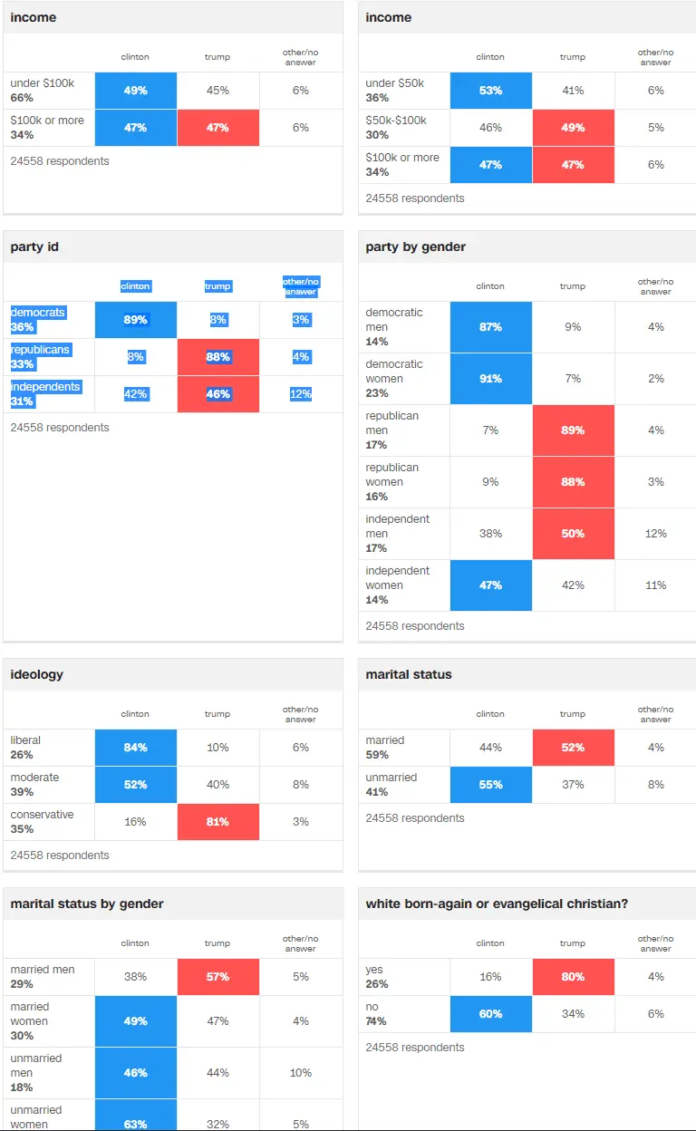
Task: Click the blue 89% Clinton cell for democrats
Action: 136,320
